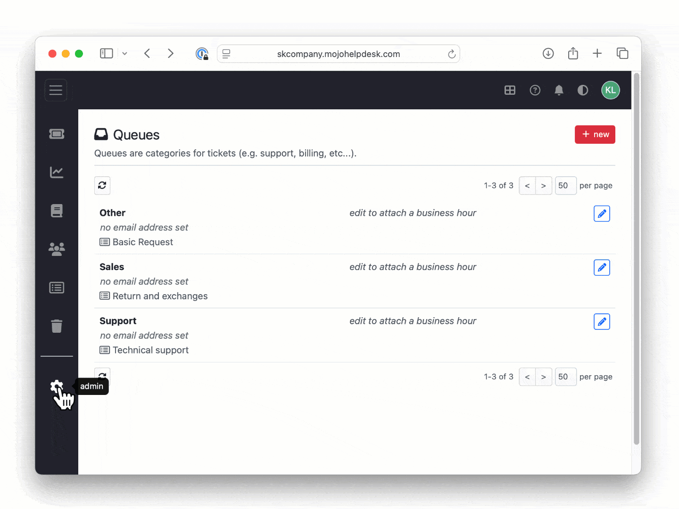Toggle the browser sidebar panel

(x=107, y=54)
